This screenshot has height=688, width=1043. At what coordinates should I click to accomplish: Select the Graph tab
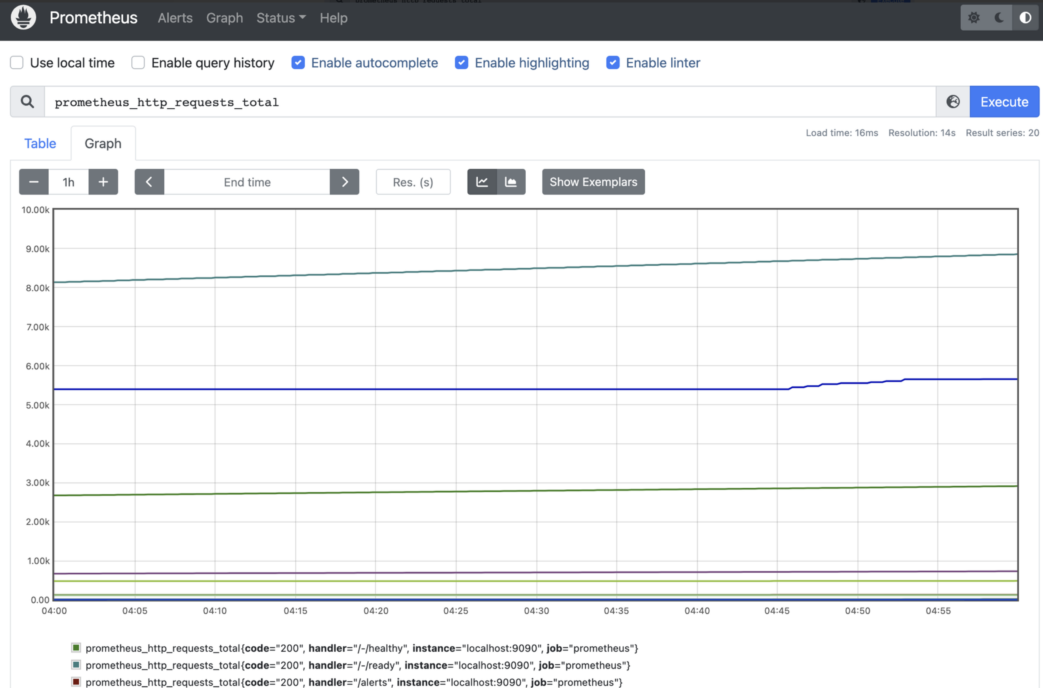pyautogui.click(x=103, y=144)
